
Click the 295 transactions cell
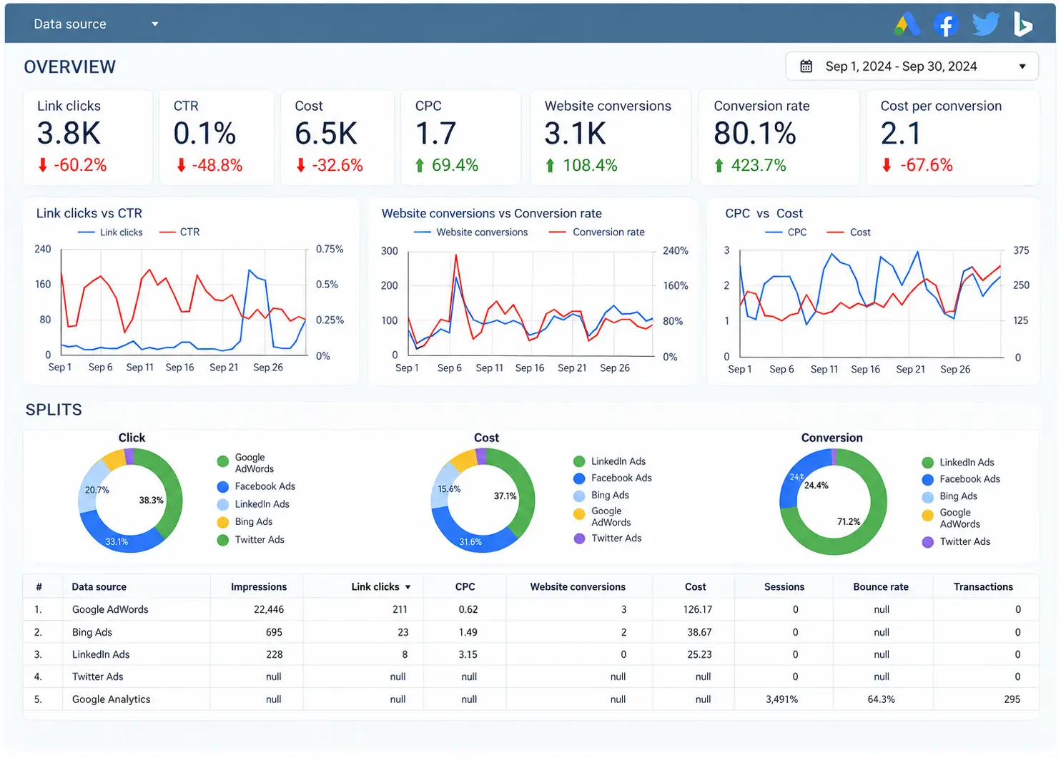(1012, 700)
